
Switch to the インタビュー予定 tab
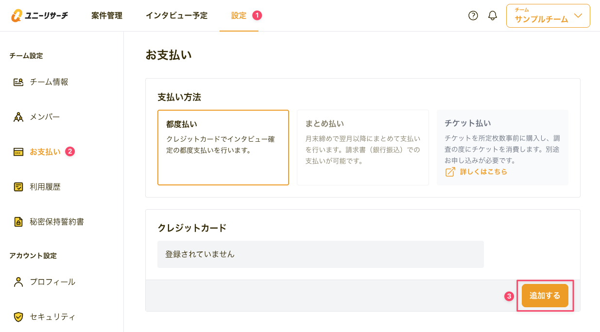coord(176,16)
